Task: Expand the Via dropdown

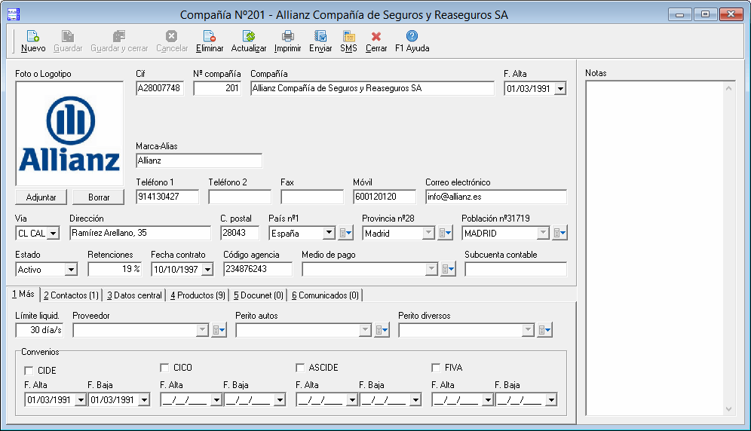Action: (x=54, y=234)
